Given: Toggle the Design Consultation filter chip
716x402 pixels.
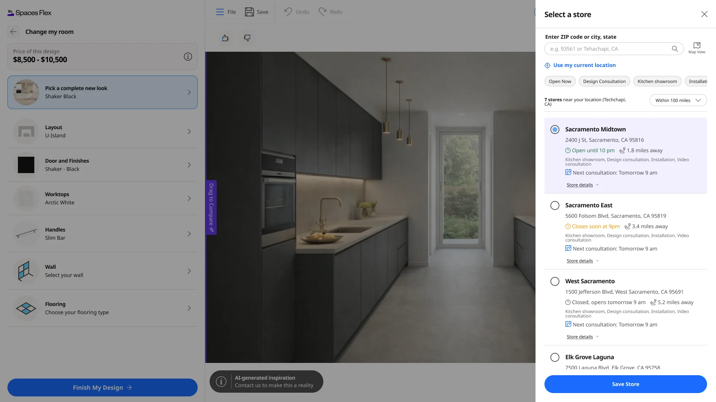Looking at the screenshot, I should [604, 82].
